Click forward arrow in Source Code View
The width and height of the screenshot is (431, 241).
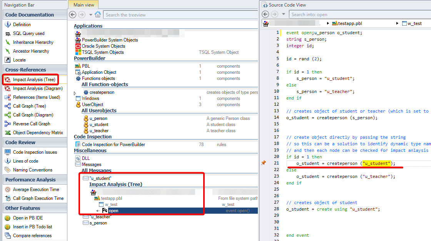point(275,14)
